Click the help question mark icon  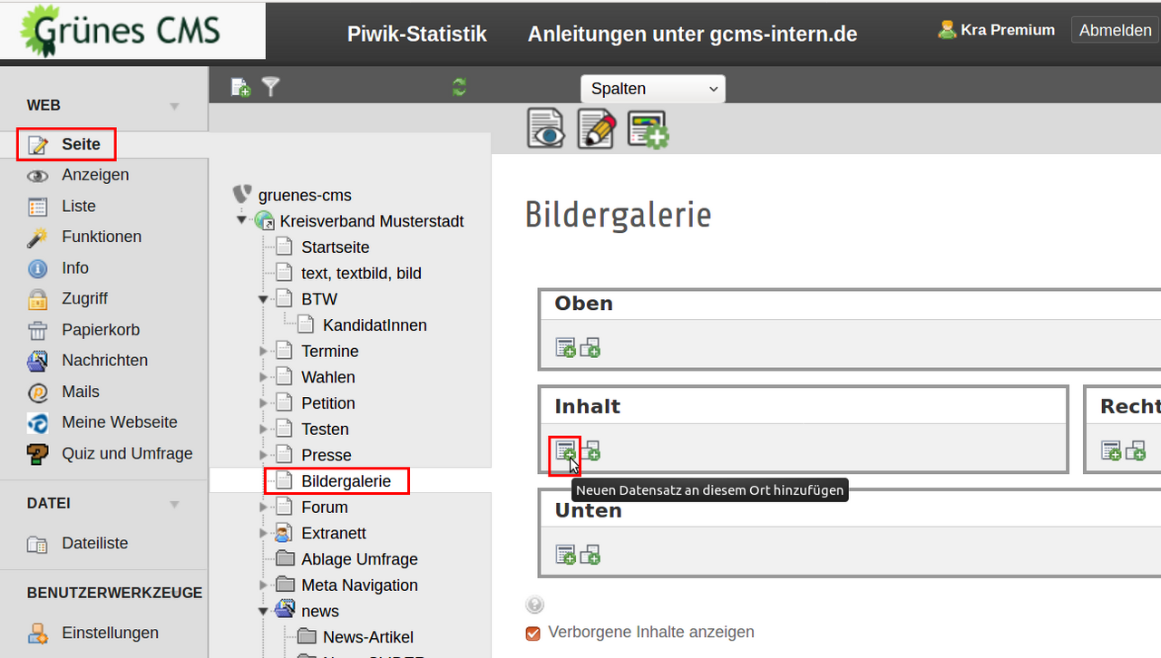[x=534, y=605]
